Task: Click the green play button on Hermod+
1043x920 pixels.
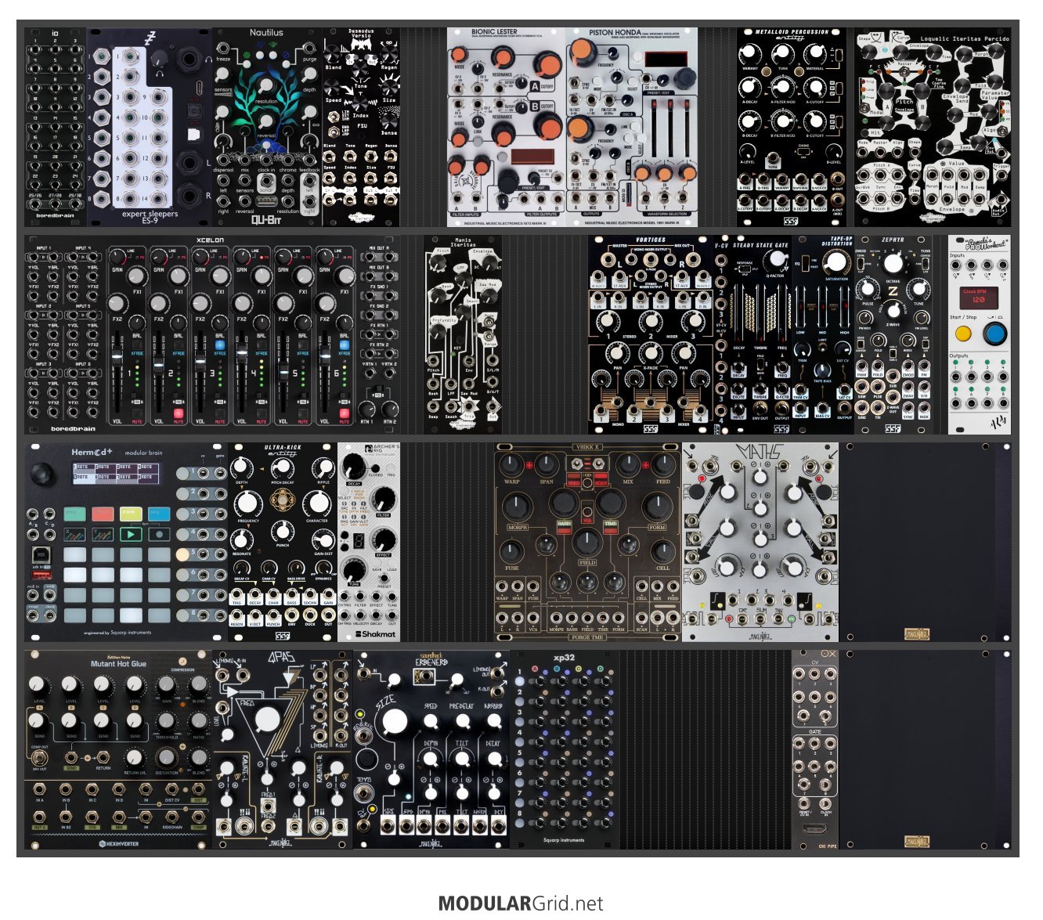Action: 131,535
